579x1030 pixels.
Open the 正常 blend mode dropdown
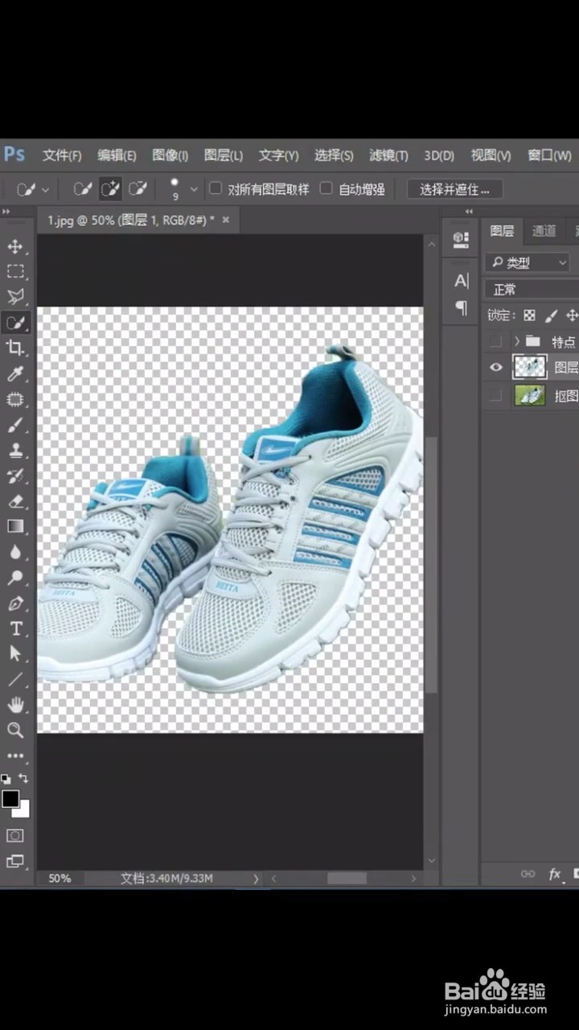pos(532,289)
